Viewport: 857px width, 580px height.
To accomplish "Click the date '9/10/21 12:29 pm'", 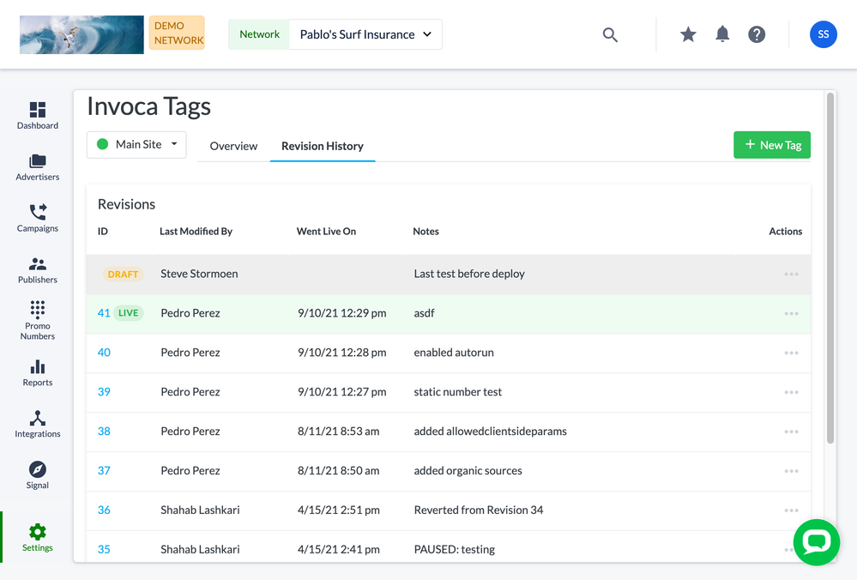I will (x=341, y=312).
